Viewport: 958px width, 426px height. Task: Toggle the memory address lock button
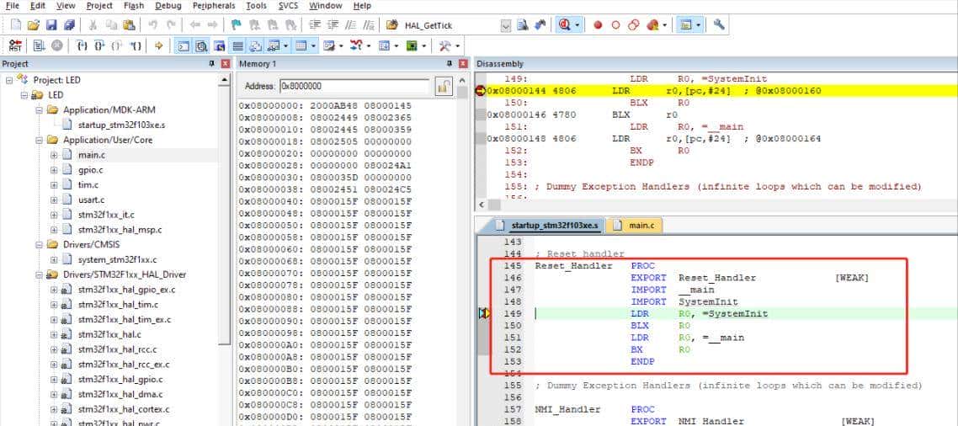pos(444,86)
